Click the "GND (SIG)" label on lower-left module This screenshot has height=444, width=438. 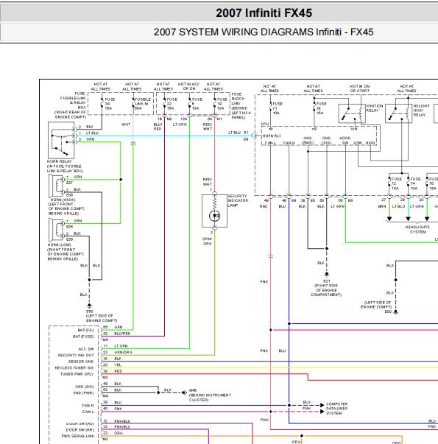point(85,387)
